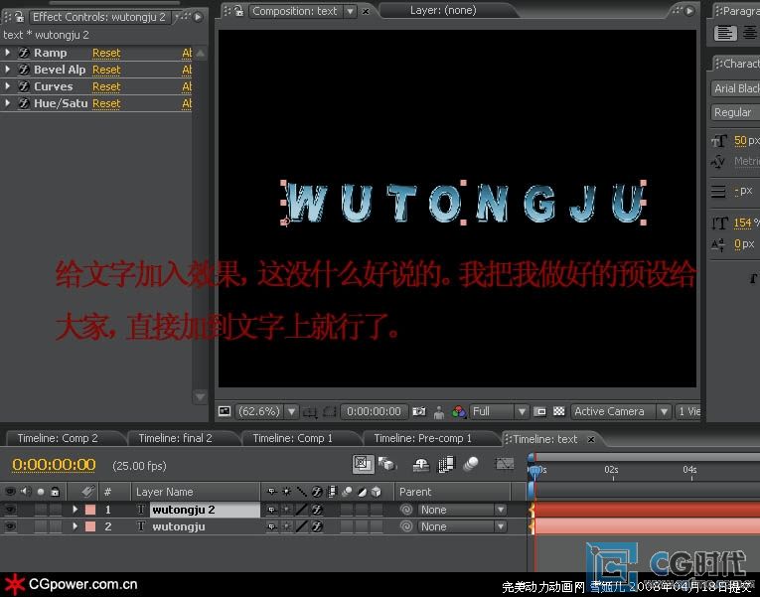Toggle the region of interest icon
Viewport: 760px width, 597px height.
[x=330, y=412]
